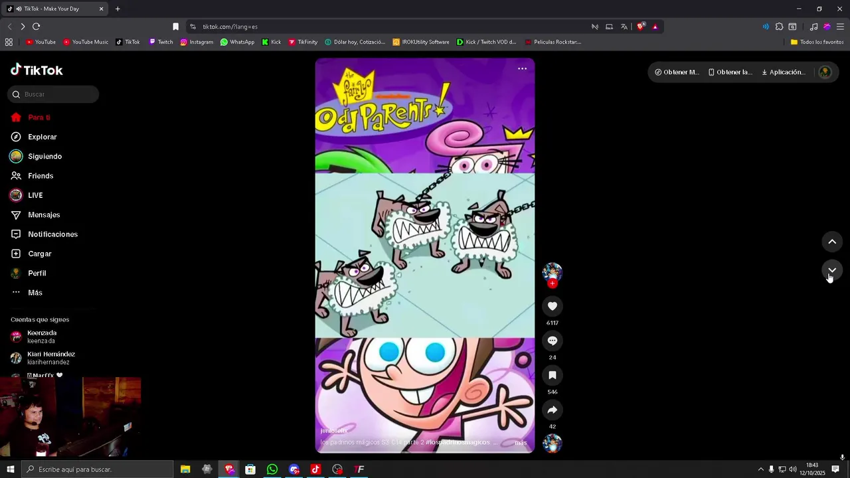Open the TikTok app from the taskbar
Viewport: 850px width, 478px height.
pyautogui.click(x=315, y=469)
